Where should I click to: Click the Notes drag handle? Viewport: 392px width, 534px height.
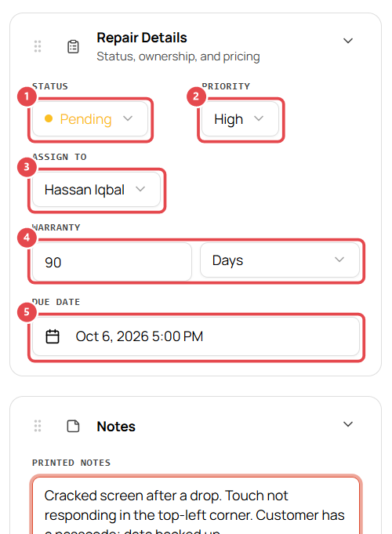coord(38,426)
